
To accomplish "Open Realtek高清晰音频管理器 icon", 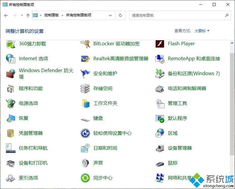I will coord(85,58).
